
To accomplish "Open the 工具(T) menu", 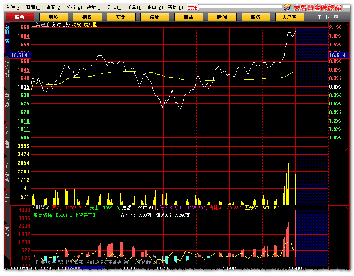I will click(x=135, y=7).
